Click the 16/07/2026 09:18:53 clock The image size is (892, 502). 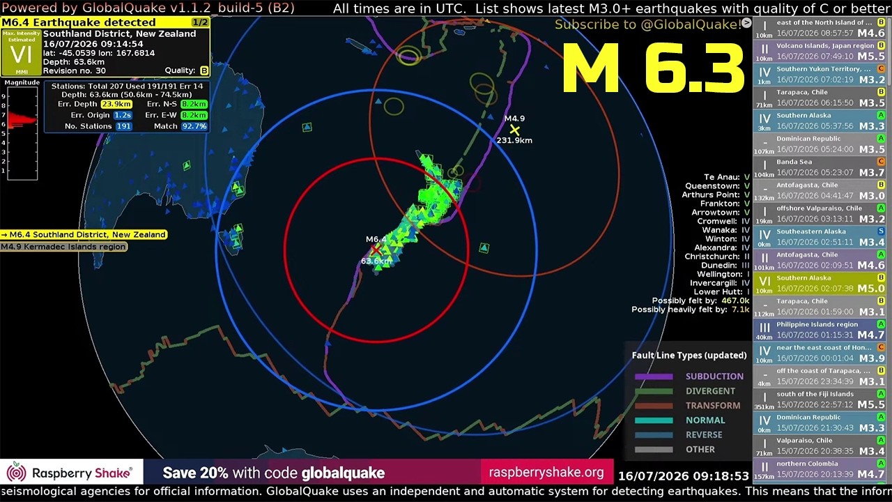pos(684,476)
